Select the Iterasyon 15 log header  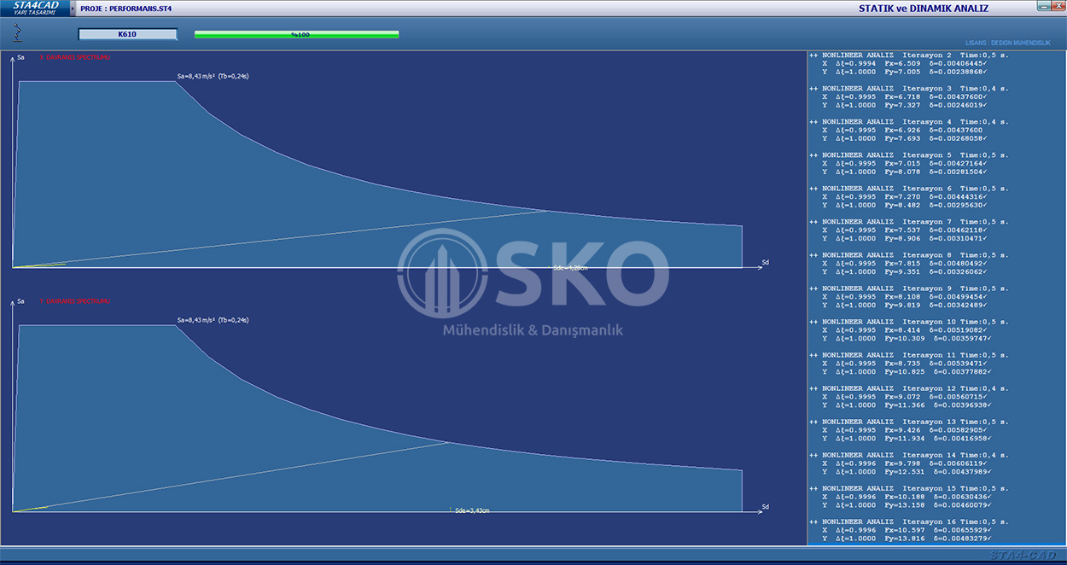click(x=911, y=487)
